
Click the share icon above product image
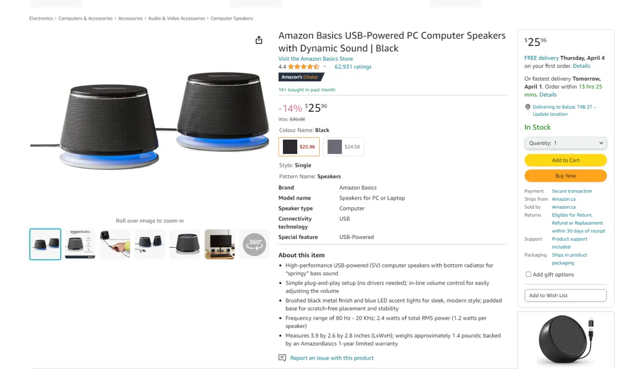pyautogui.click(x=259, y=40)
